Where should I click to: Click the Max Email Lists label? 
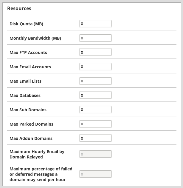click(25, 81)
